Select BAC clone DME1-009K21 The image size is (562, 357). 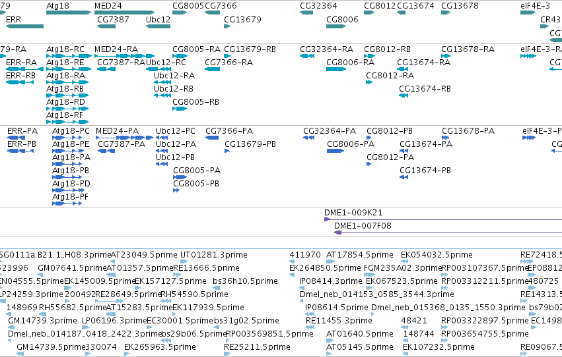[x=353, y=213]
